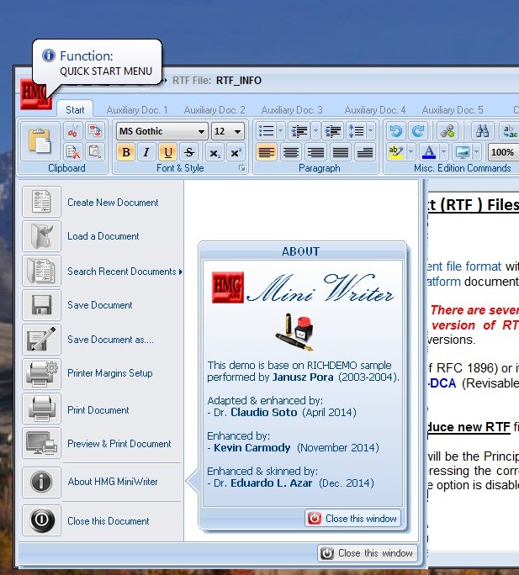
Task: Click the hyperlink chain icon
Action: (448, 131)
